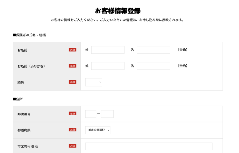Focus the 名 field for お名前（ふりがな）
Viewport: 239px width, 153px height.
coord(153,66)
